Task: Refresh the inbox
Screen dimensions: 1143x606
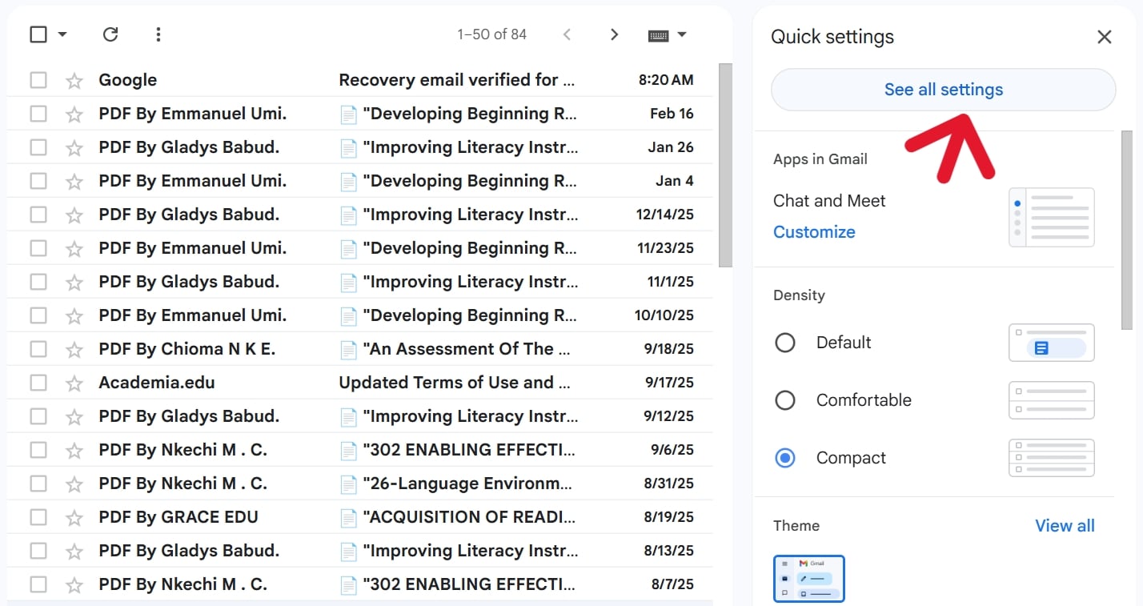Action: (110, 34)
